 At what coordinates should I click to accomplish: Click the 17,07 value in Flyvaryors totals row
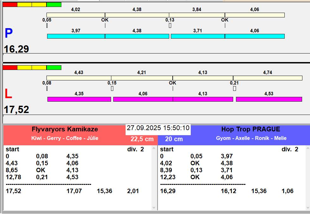click(74, 191)
